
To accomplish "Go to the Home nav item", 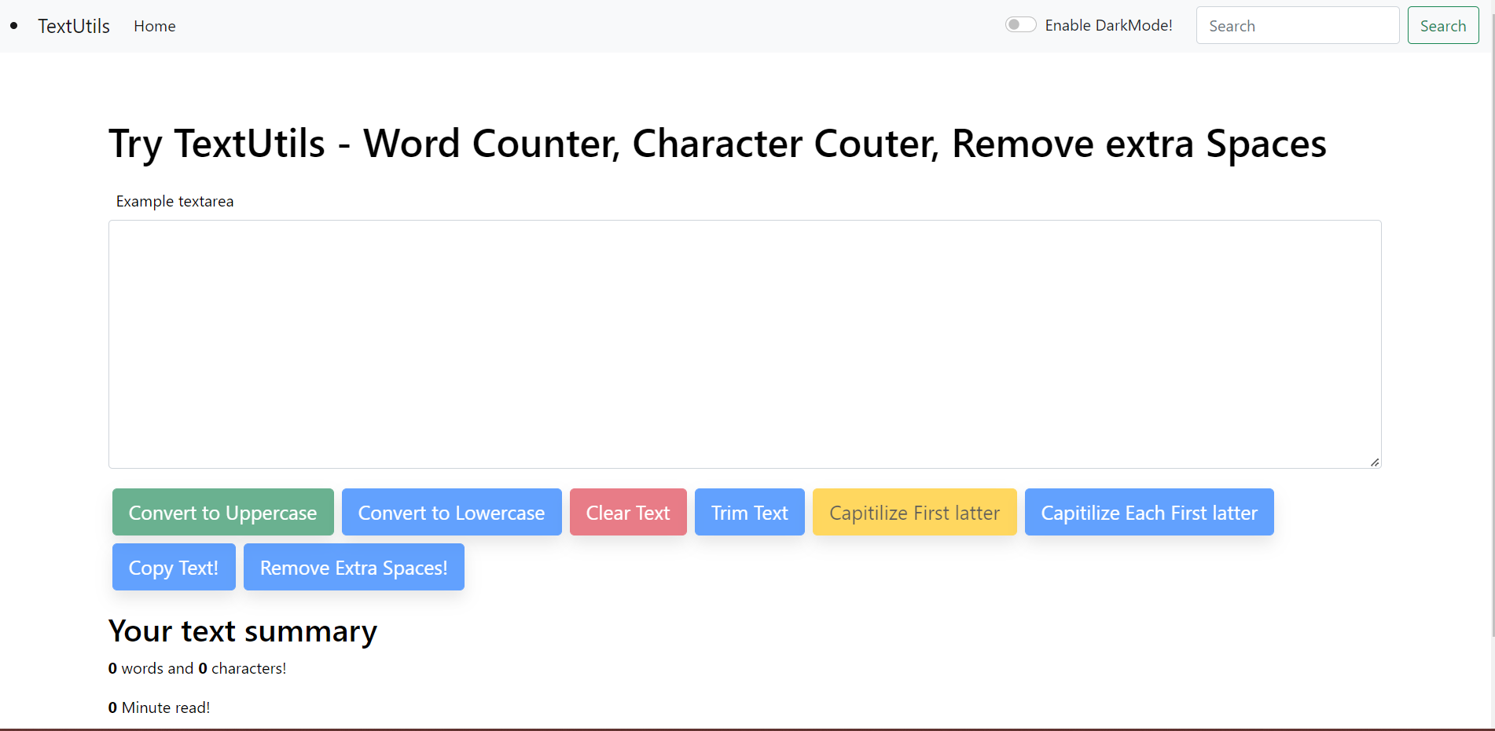I will [x=155, y=26].
